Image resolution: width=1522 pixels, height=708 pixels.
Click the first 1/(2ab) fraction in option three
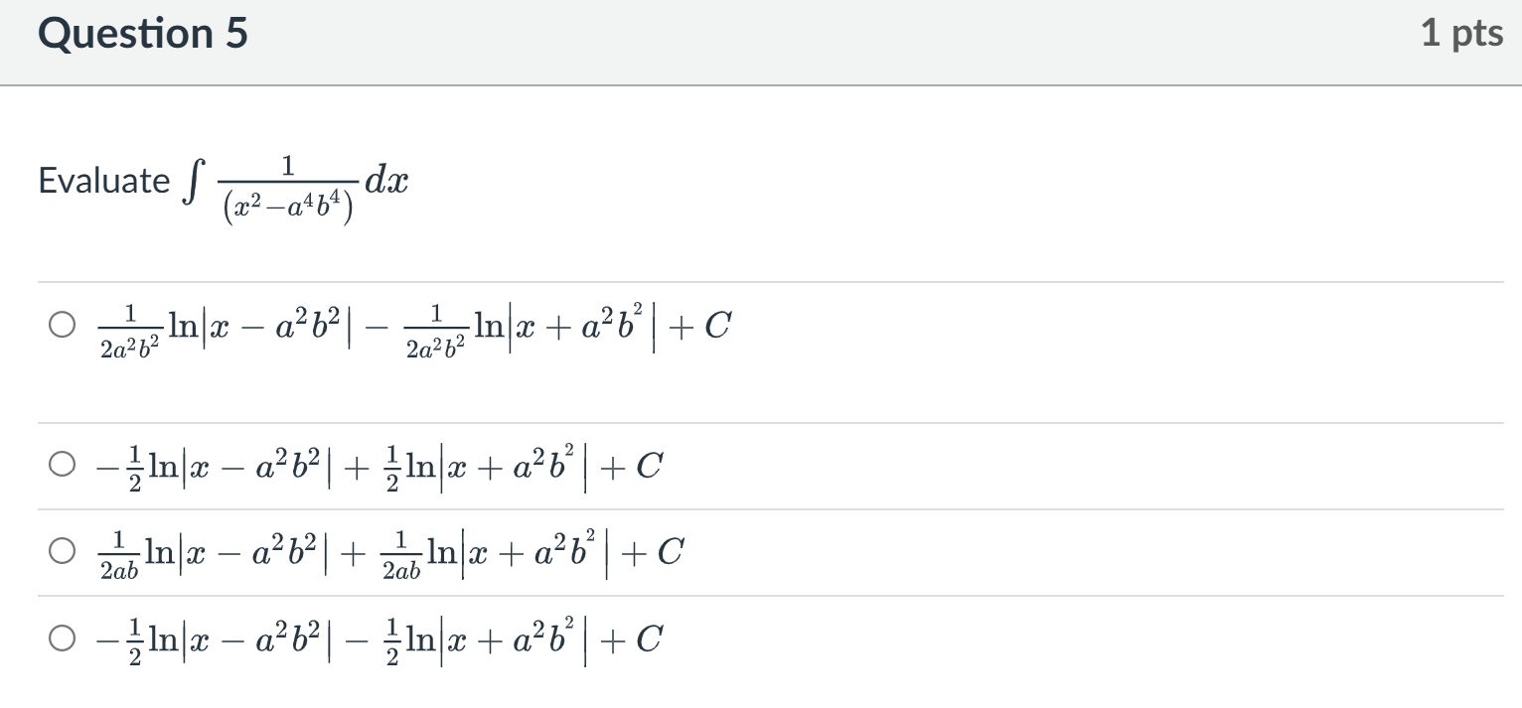120,552
